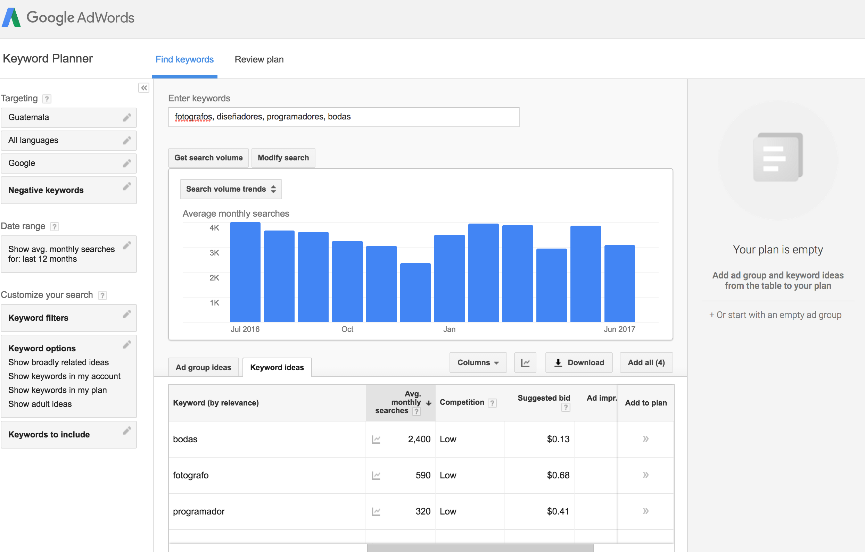Expand last 12 months date range
This screenshot has width=865, height=552.
(69, 254)
